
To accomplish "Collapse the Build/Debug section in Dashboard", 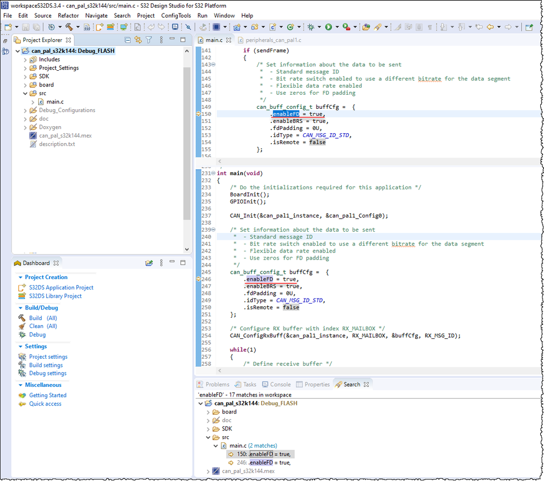I will point(20,308).
